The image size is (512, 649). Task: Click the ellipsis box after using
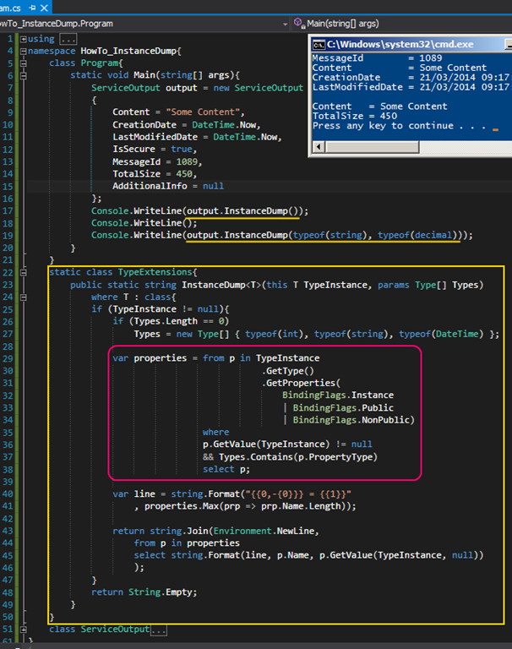[68, 40]
